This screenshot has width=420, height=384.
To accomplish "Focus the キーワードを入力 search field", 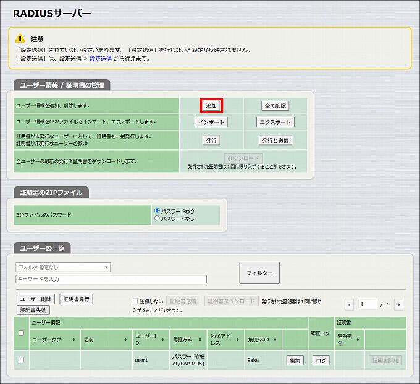I will click(x=111, y=279).
